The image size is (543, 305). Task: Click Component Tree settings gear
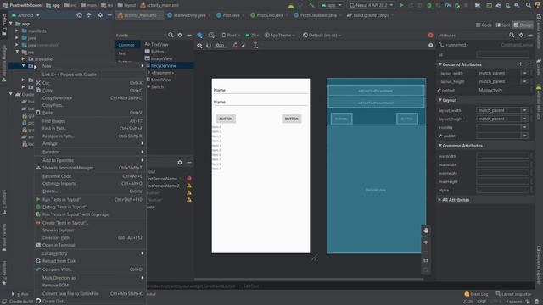[180, 162]
